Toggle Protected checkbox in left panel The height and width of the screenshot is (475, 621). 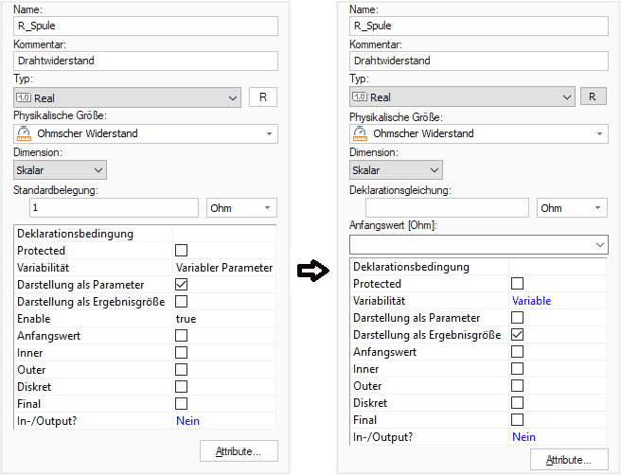point(182,251)
